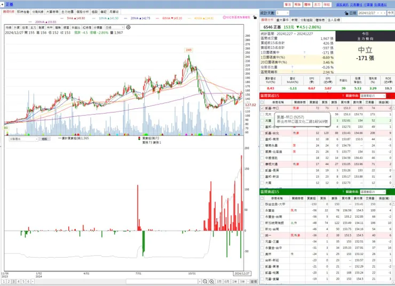Click the pink circle notice icon above the chart
The height and width of the screenshot is (286, 395).
224,18
